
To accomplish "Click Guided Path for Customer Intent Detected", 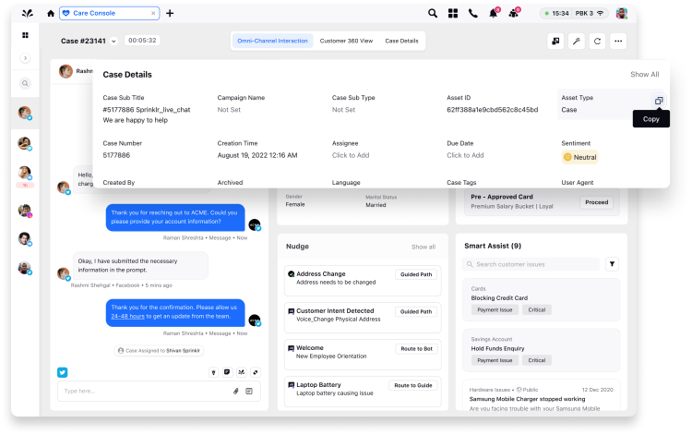I will point(416,311).
